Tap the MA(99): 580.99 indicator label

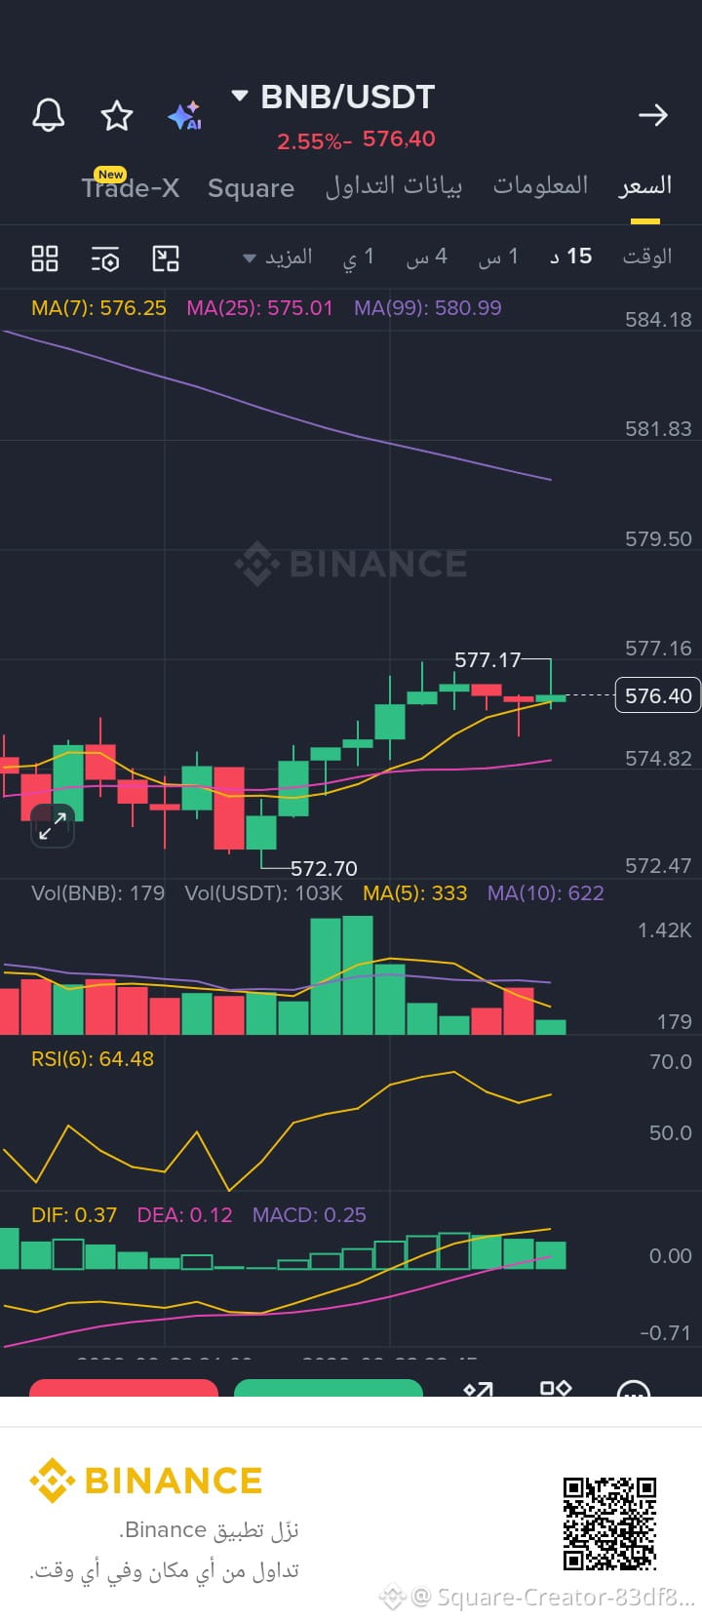pyautogui.click(x=428, y=308)
